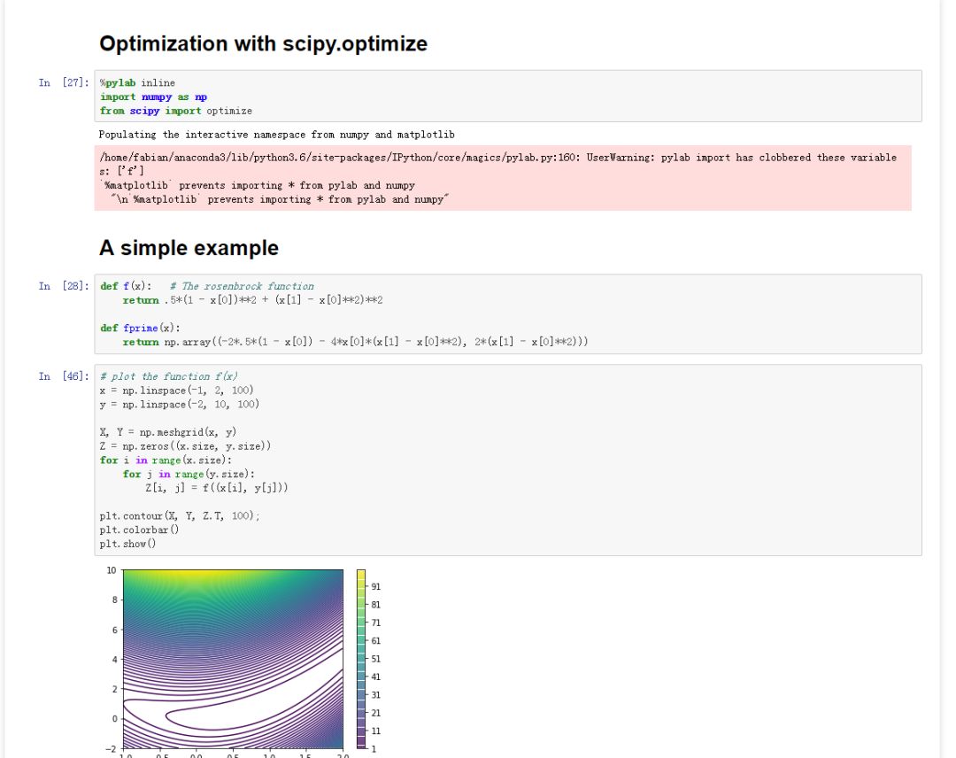The image size is (956, 758).
Task: Select the In [46] prompt label
Action: pyautogui.click(x=64, y=376)
